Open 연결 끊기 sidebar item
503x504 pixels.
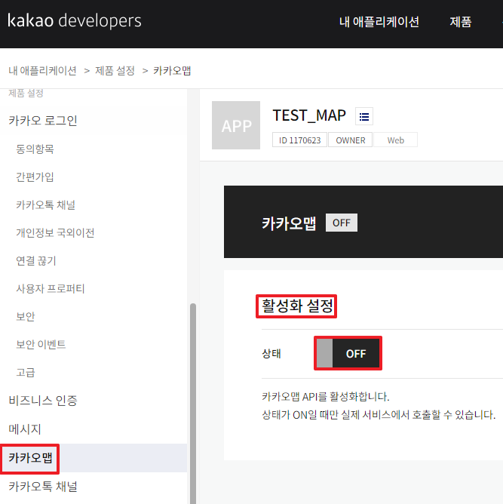tap(36, 261)
